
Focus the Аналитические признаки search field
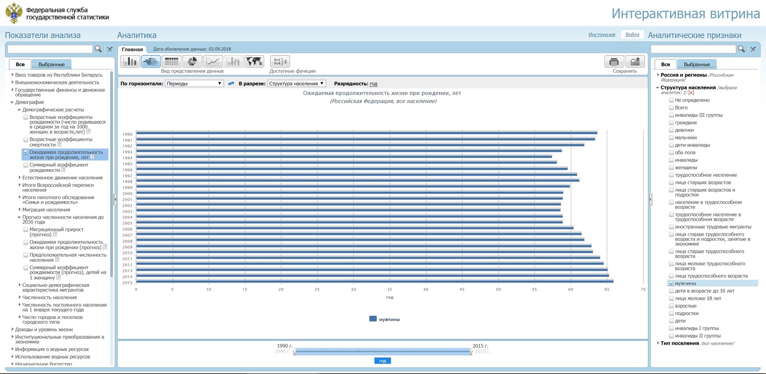693,49
